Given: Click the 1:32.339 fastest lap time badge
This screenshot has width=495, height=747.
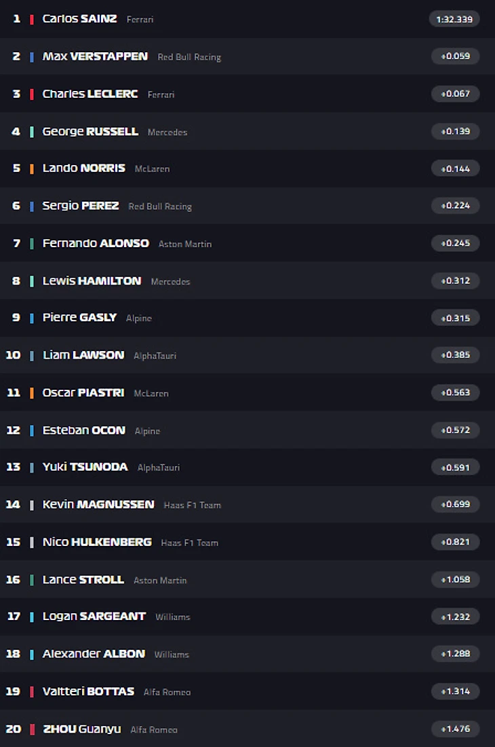Looking at the screenshot, I should (454, 19).
